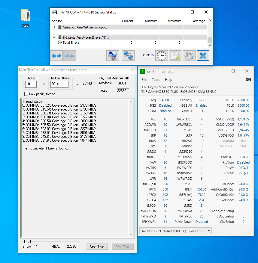The image size is (258, 263).
Task: Take ZenTimings screenshot with camera icon
Action: (x=248, y=79)
